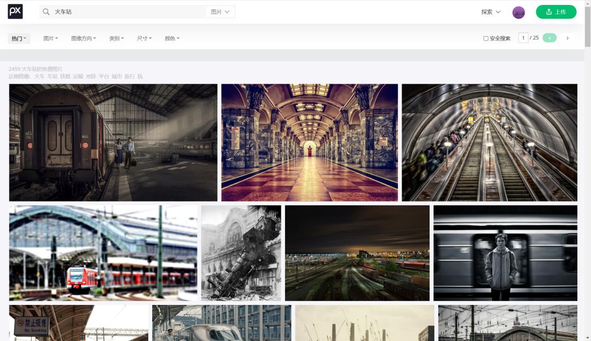The width and height of the screenshot is (591, 341).
Task: Click the Pixabay PX logo
Action: [15, 11]
